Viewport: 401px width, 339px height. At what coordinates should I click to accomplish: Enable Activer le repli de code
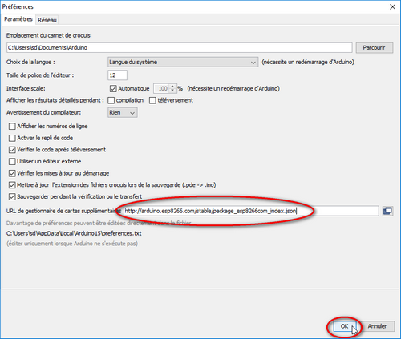click(12, 138)
